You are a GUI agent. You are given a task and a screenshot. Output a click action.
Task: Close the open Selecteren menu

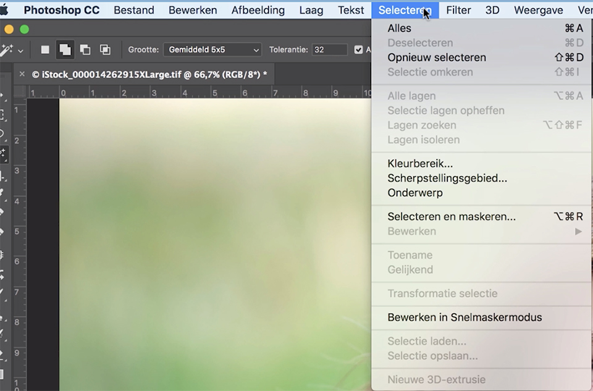405,10
